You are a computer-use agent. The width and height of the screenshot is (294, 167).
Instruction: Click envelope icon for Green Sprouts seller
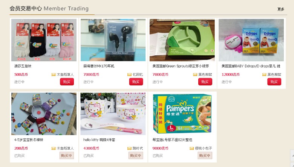pos(195,74)
